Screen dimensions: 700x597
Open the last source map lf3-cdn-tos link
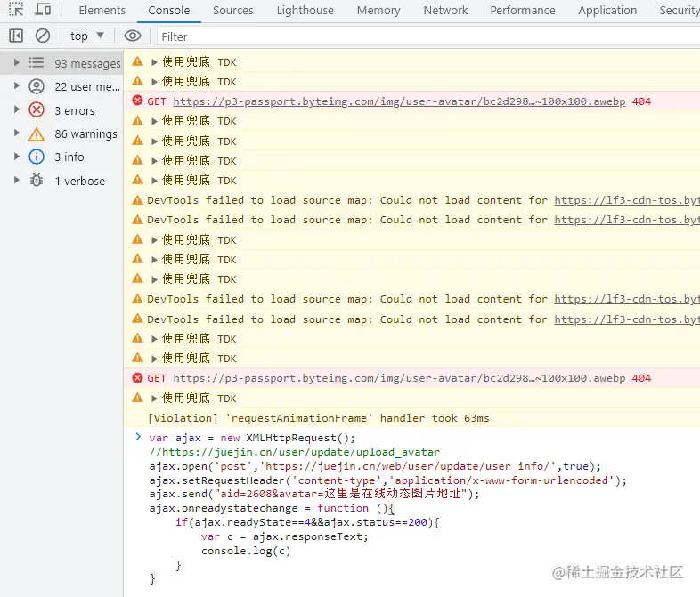[627, 319]
